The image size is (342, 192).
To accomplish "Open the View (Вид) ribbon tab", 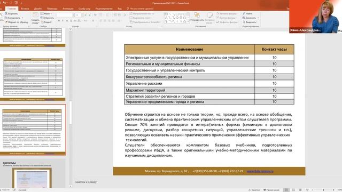I will (x=120, y=9).
